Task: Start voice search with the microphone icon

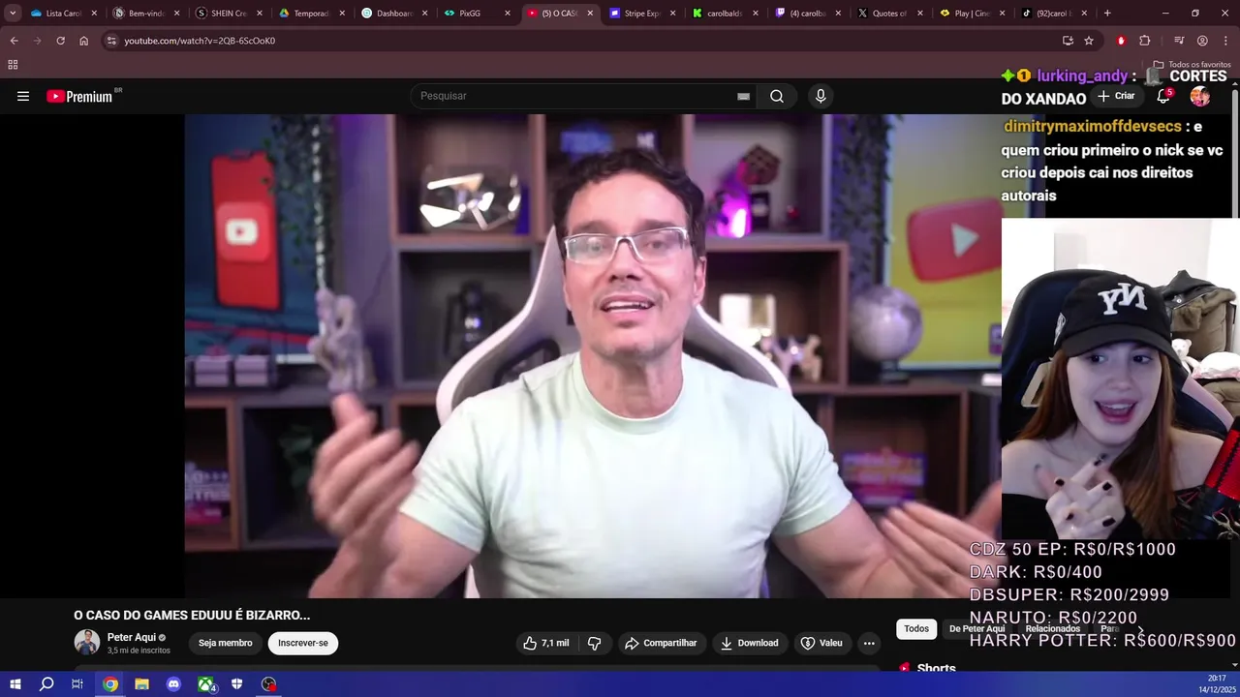Action: pyautogui.click(x=821, y=96)
